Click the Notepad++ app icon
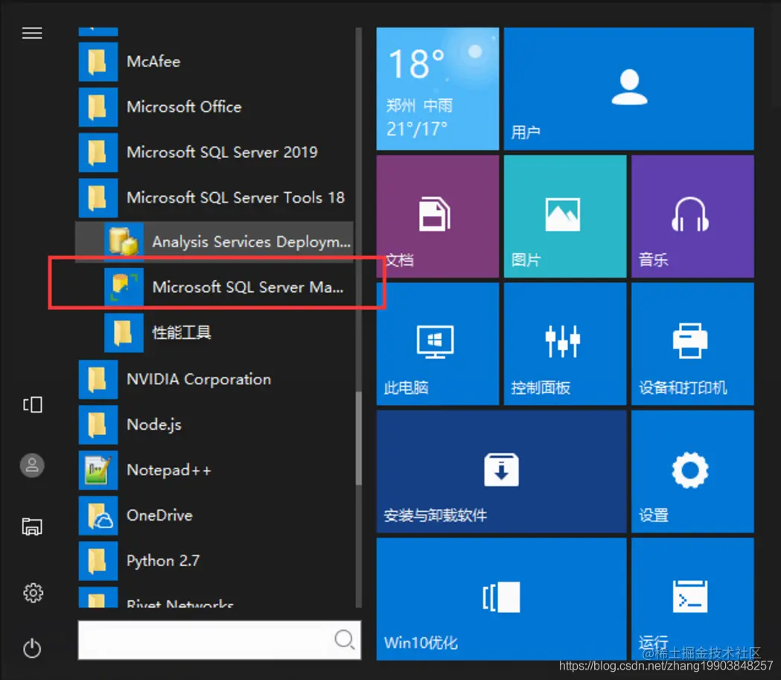 click(98, 470)
